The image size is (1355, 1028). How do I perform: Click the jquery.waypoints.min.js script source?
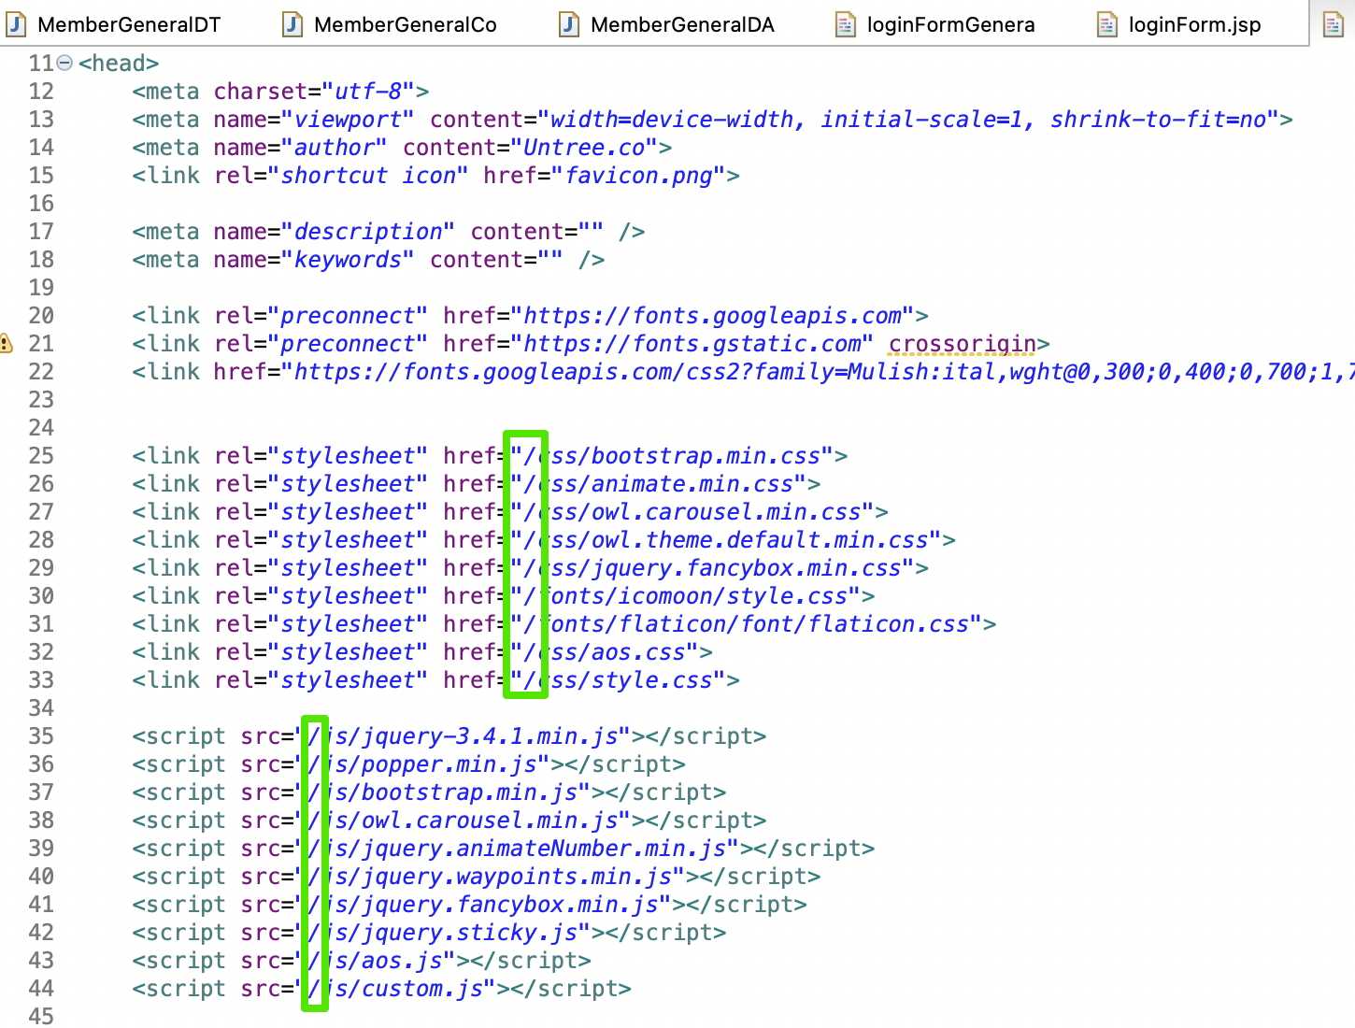click(490, 877)
